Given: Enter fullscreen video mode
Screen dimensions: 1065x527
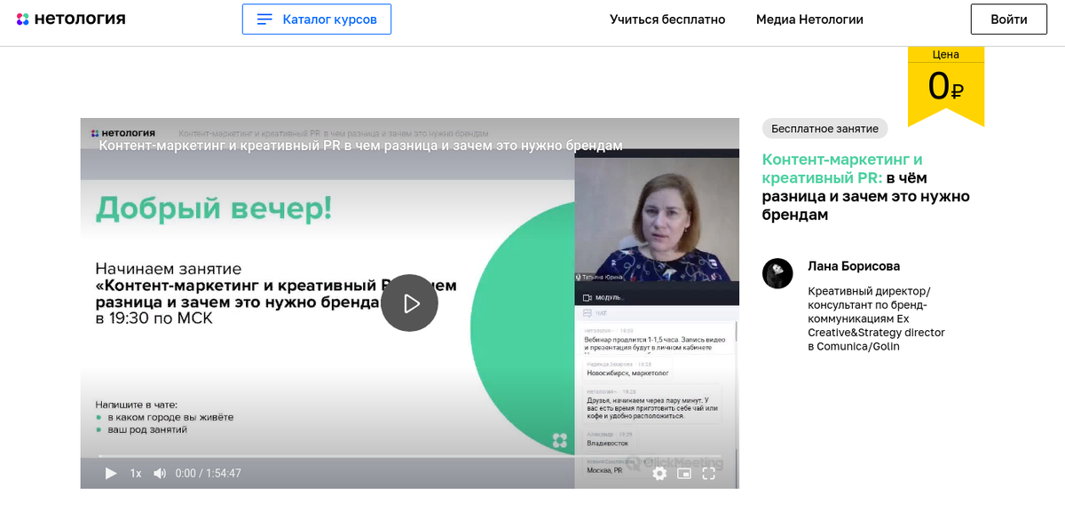Looking at the screenshot, I should [x=709, y=474].
